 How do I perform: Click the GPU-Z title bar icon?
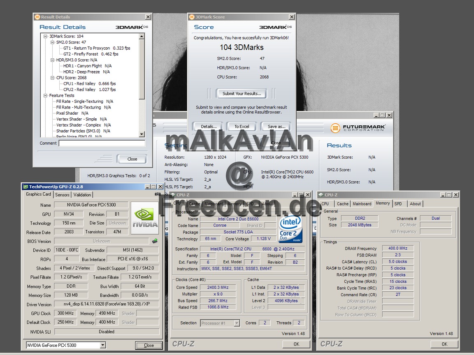(x=26, y=187)
